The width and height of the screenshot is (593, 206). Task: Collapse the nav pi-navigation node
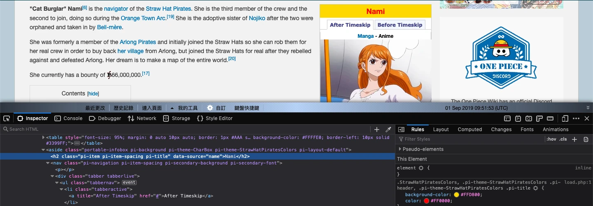coord(48,163)
